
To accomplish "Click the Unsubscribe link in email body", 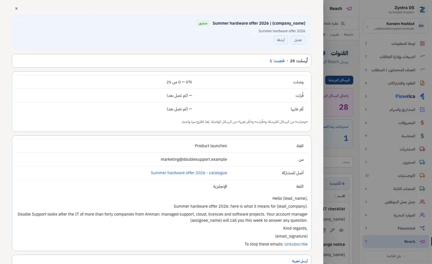I will (x=296, y=244).
